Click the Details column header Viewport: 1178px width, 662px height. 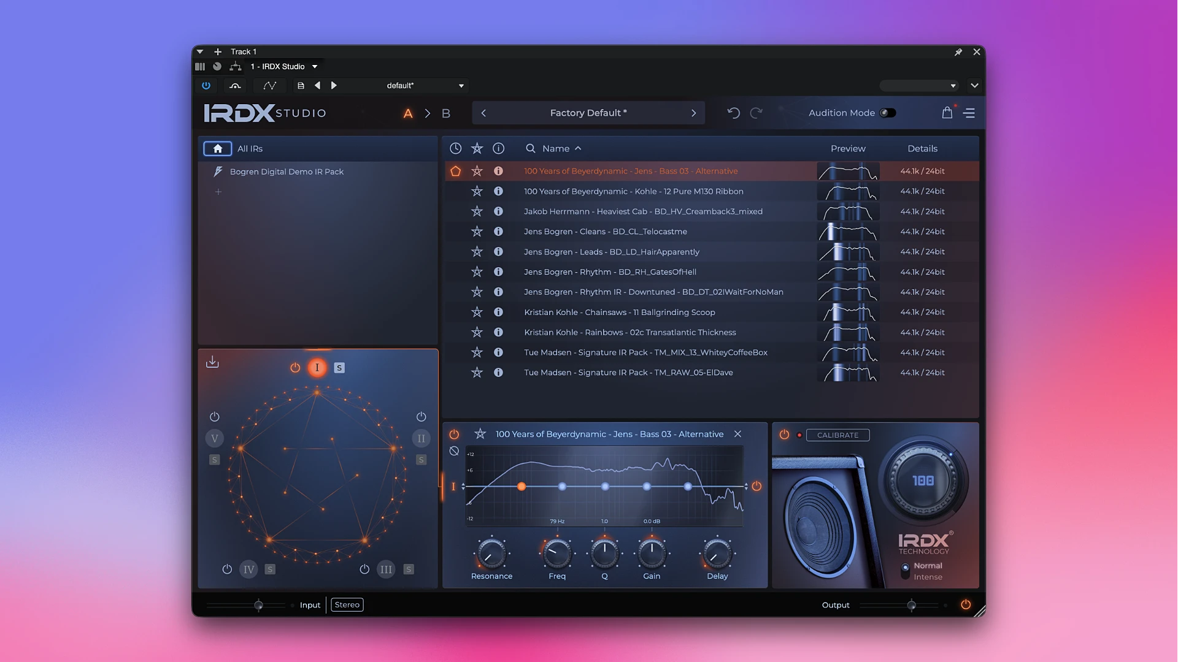coord(922,148)
